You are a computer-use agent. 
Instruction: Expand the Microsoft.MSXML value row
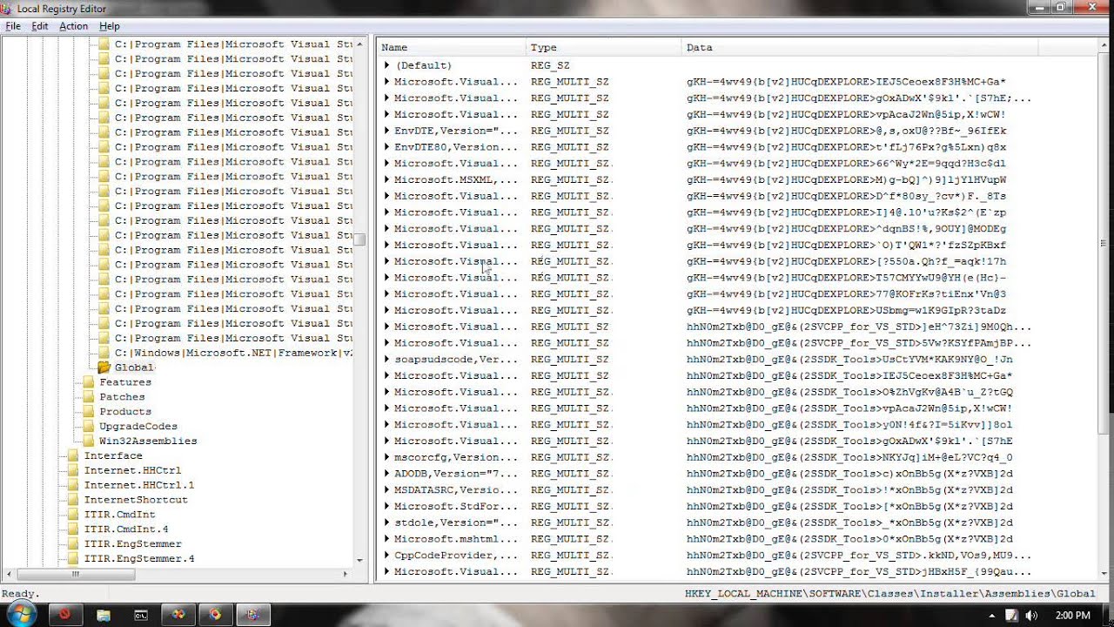tap(387, 179)
